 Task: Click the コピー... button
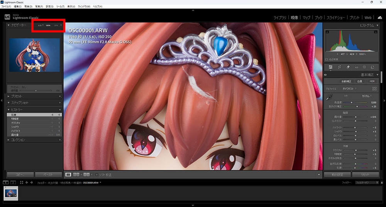point(20,175)
